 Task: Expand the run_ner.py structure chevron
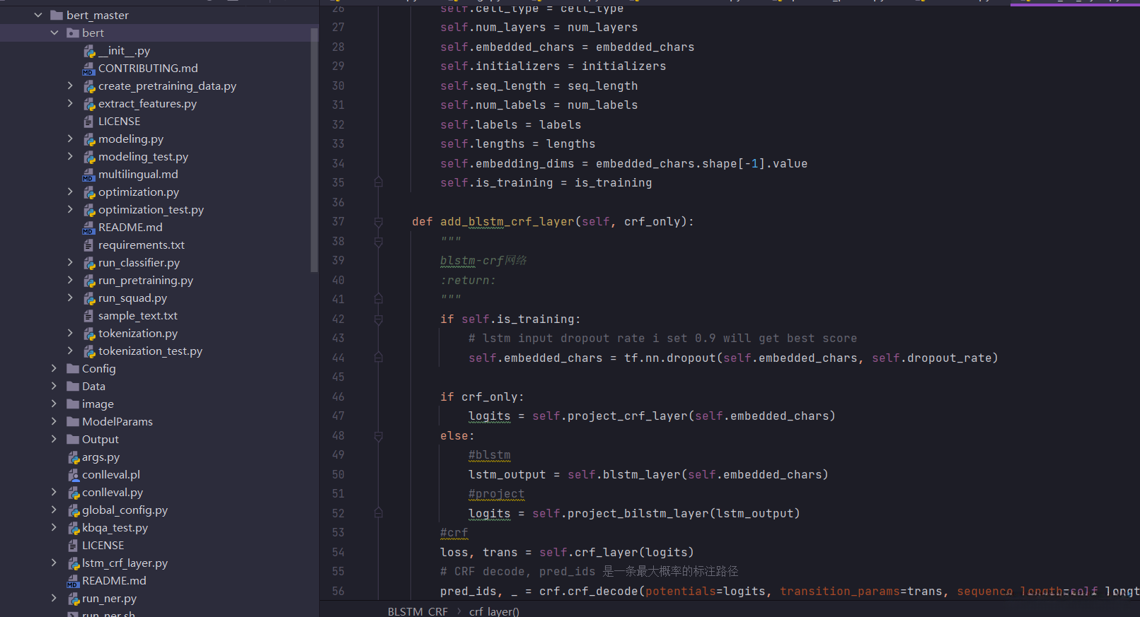tap(54, 598)
